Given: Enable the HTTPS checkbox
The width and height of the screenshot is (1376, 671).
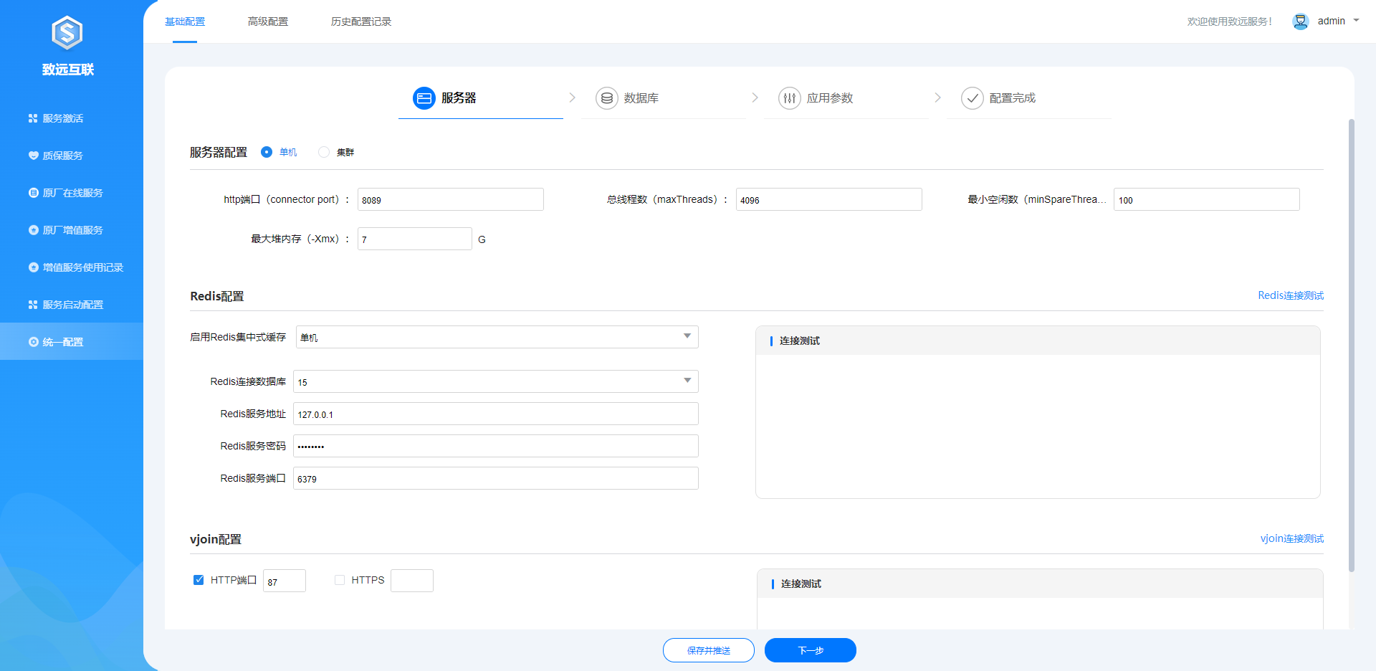Looking at the screenshot, I should coord(340,580).
